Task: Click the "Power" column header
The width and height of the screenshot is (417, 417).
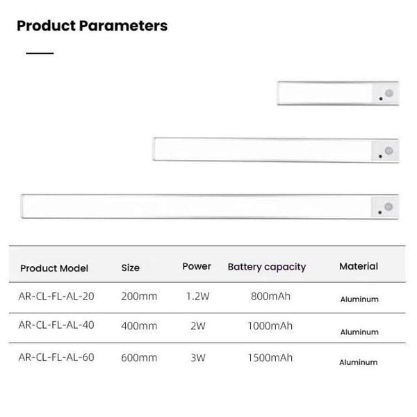Action: pyautogui.click(x=197, y=266)
